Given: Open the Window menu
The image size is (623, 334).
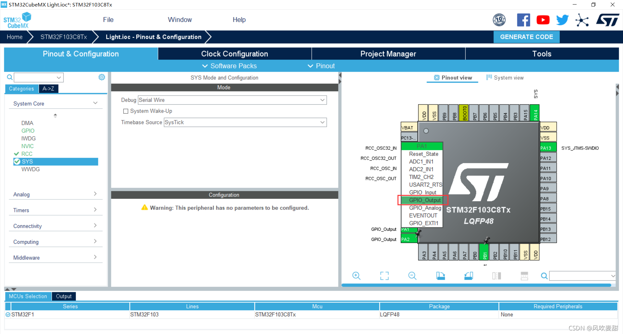Looking at the screenshot, I should click(180, 20).
